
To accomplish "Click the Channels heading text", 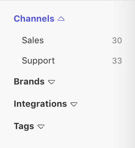I will pos(34,19).
